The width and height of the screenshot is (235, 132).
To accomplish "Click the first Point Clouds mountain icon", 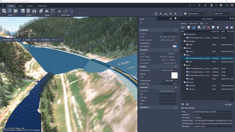I will click(x=59, y=11).
